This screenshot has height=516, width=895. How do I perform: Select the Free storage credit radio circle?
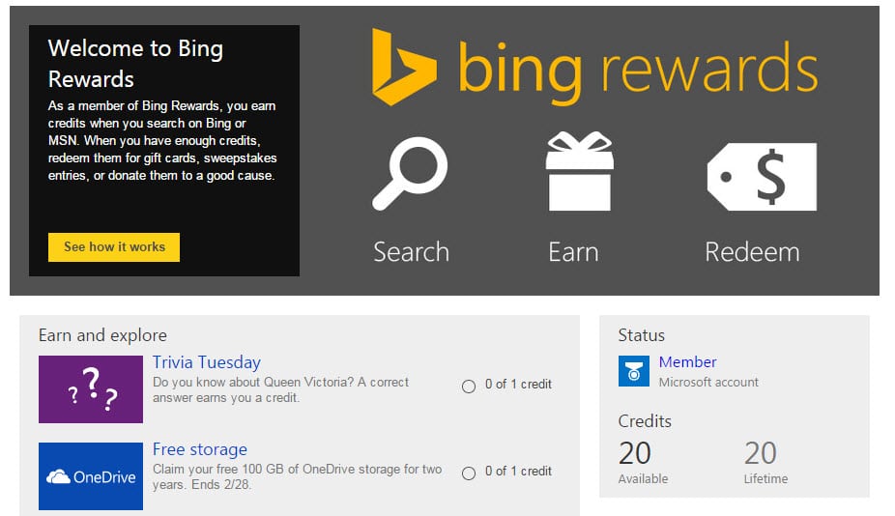pyautogui.click(x=469, y=473)
